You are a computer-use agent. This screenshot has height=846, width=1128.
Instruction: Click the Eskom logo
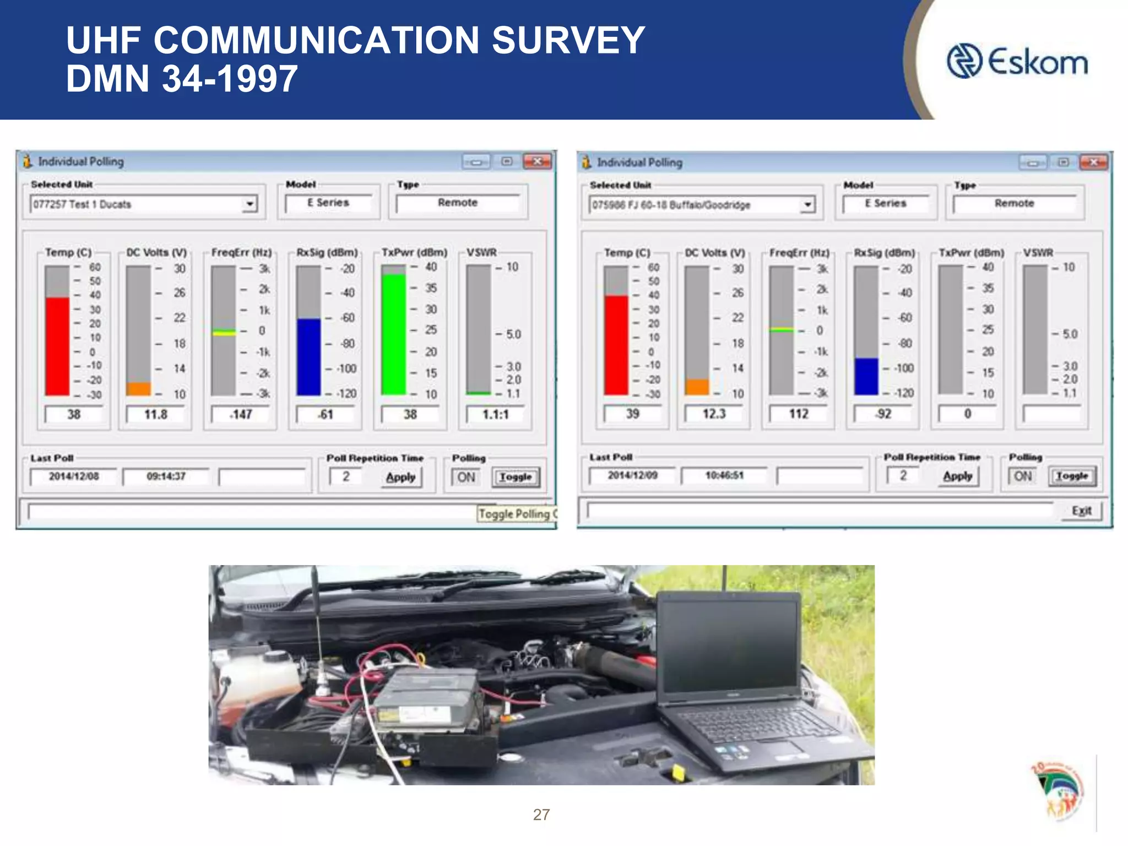point(1017,61)
